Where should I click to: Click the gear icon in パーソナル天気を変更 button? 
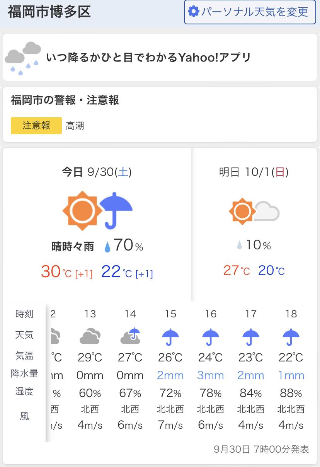pos(193,12)
